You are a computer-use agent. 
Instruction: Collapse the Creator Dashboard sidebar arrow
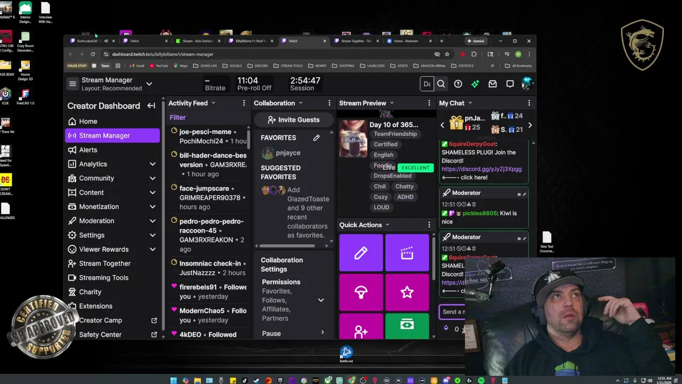pyautogui.click(x=151, y=106)
